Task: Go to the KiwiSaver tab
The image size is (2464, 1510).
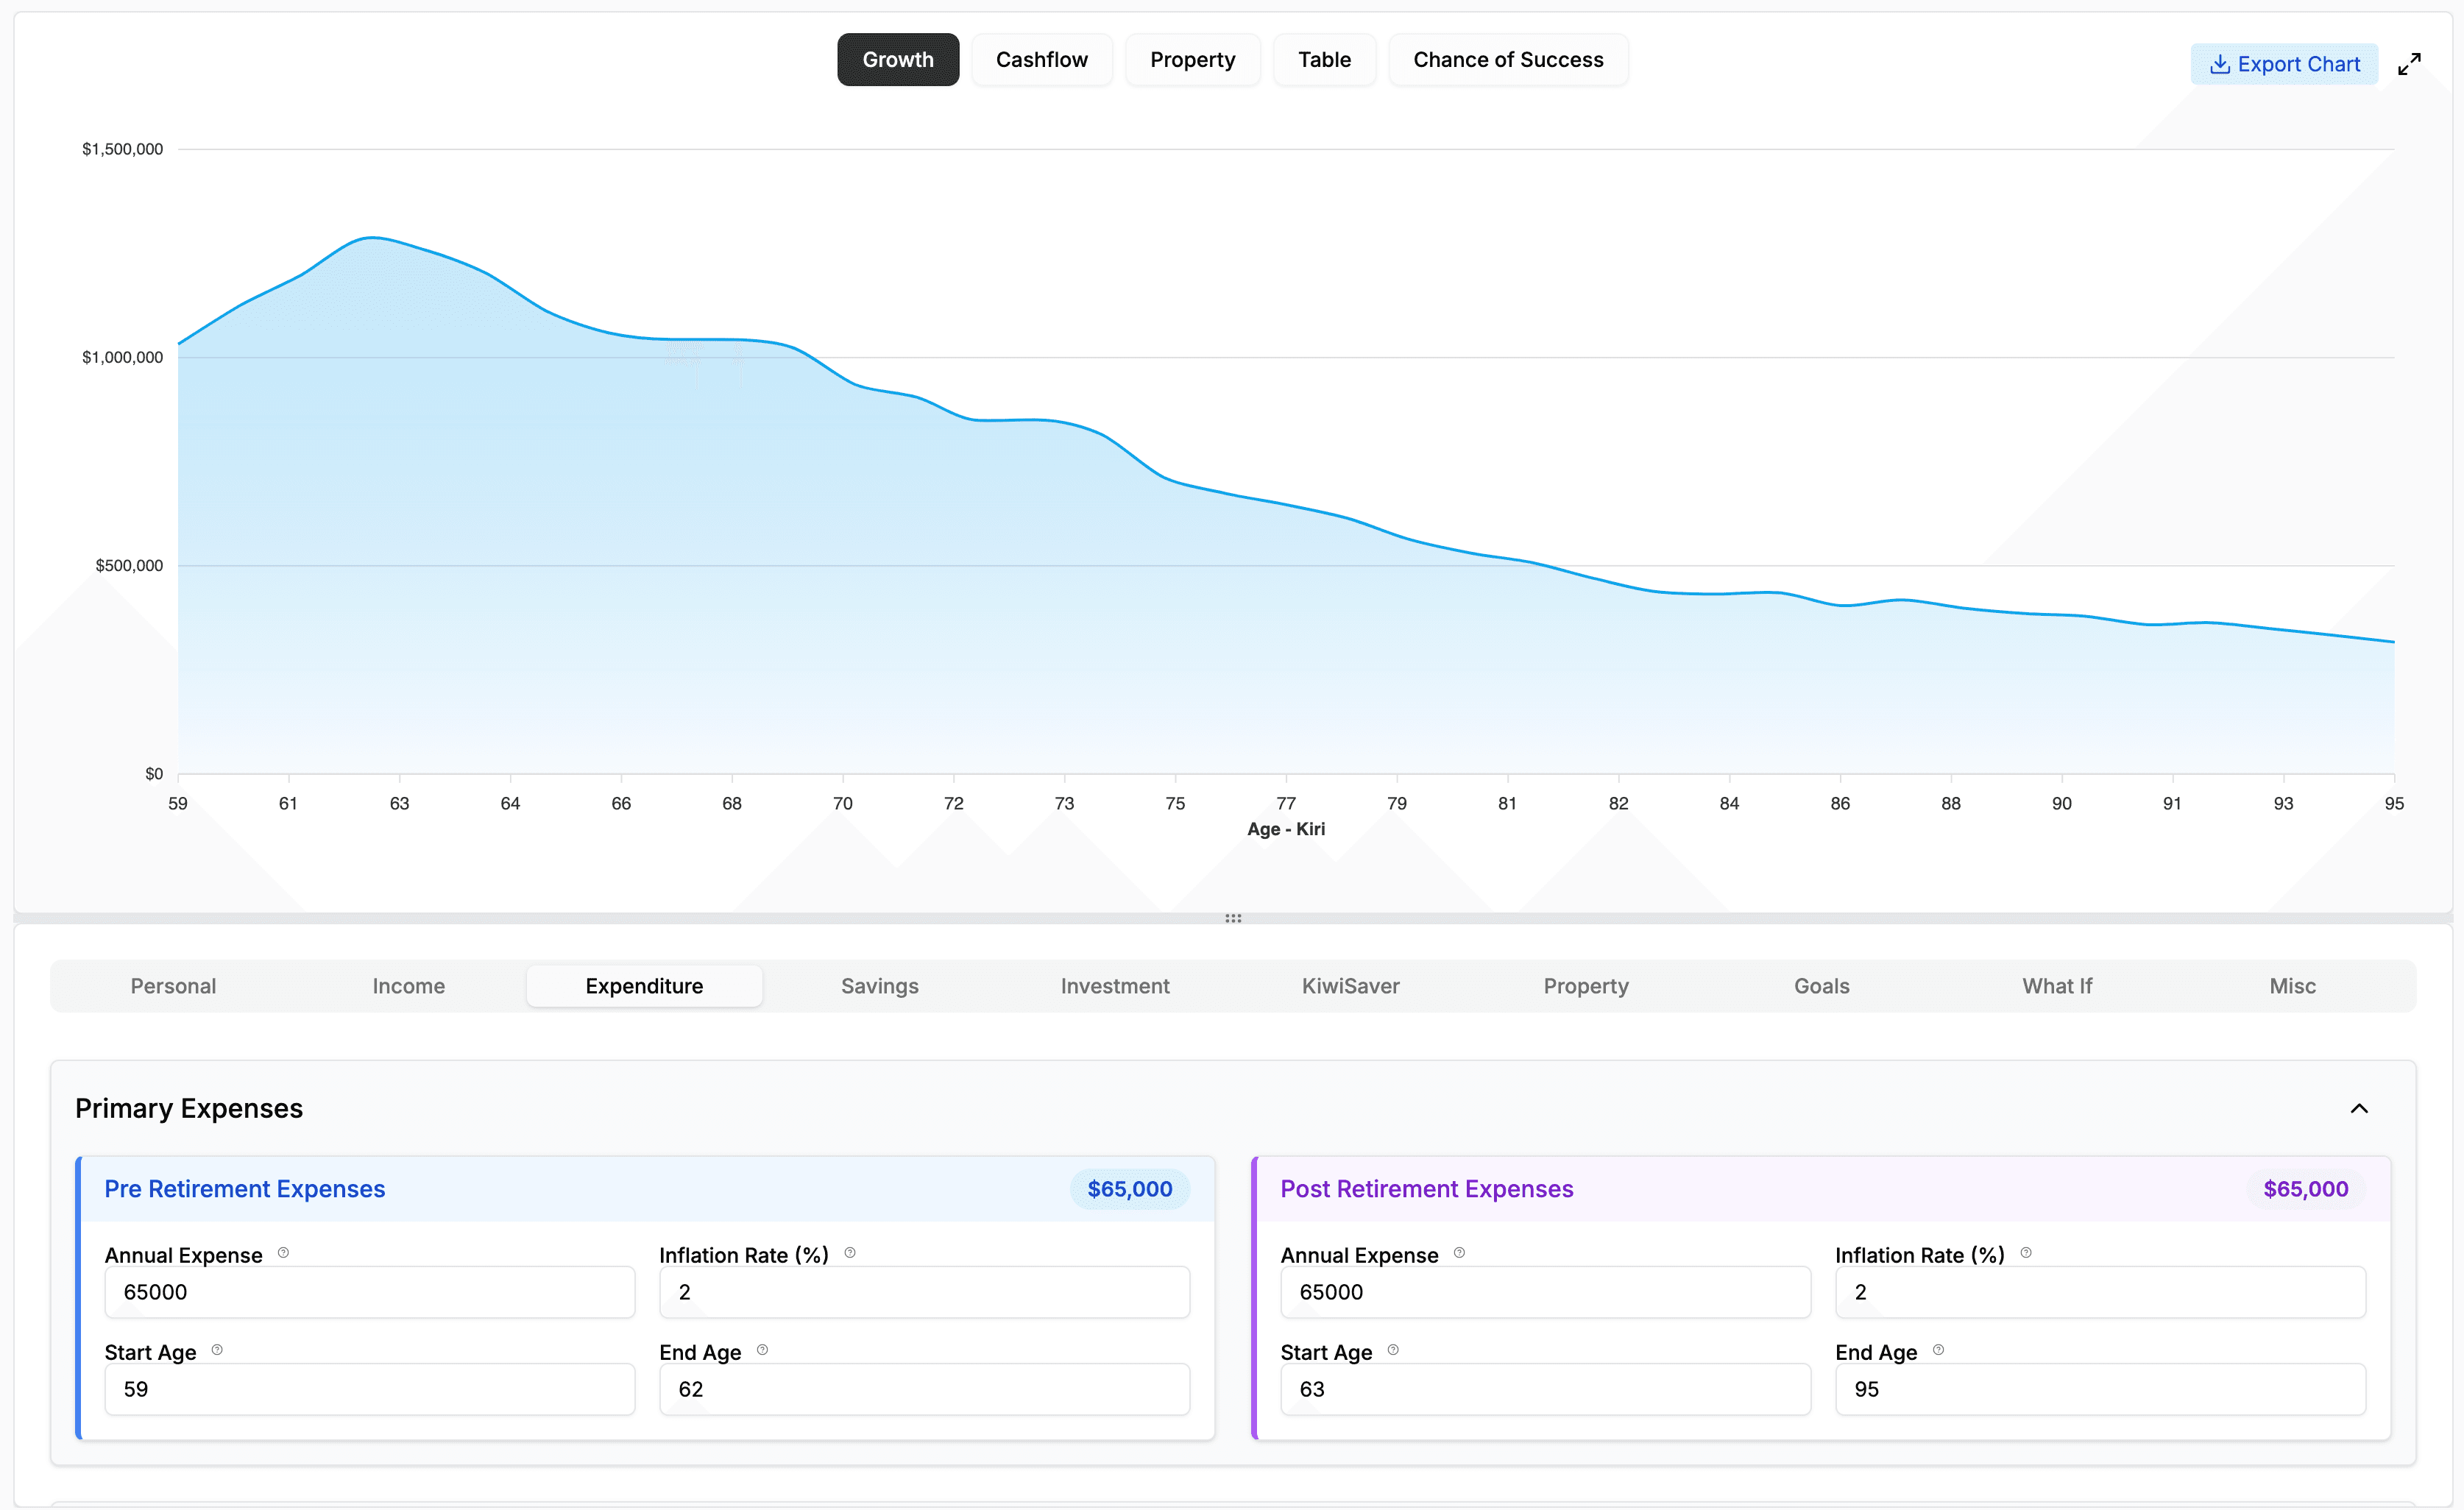Action: (1351, 986)
